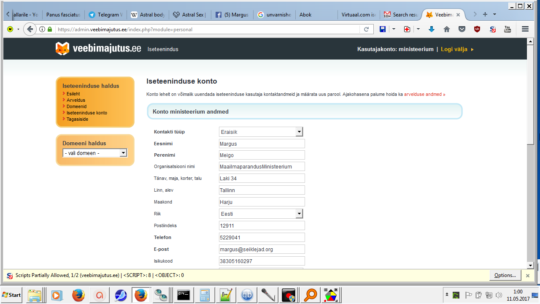Go back with the browser back arrow
This screenshot has width=540, height=304.
tap(30, 29)
